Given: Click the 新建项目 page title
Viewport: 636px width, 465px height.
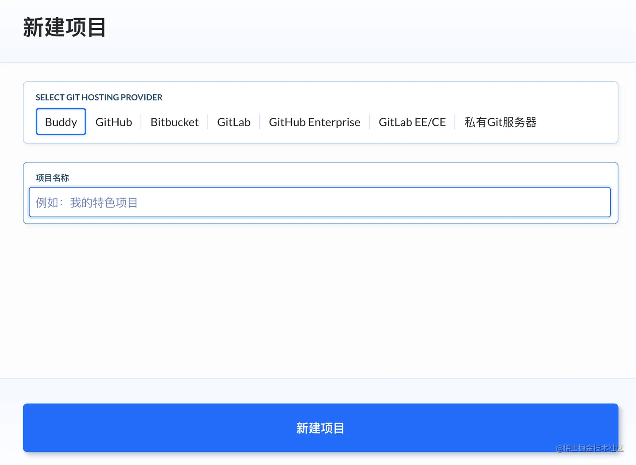Looking at the screenshot, I should click(64, 28).
